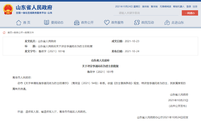The width and height of the screenshot is (201, 122).
Task: Open the 要闻动态 menu item
Action: coord(57,22)
